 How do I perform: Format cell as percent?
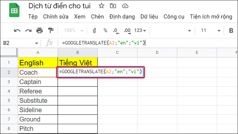tap(105, 31)
